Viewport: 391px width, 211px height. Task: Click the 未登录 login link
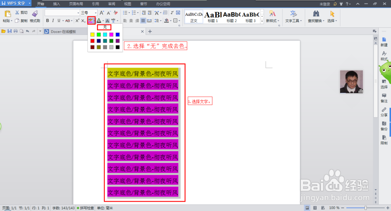click(x=325, y=4)
